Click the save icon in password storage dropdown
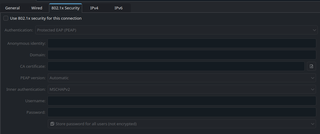 coord(52,124)
